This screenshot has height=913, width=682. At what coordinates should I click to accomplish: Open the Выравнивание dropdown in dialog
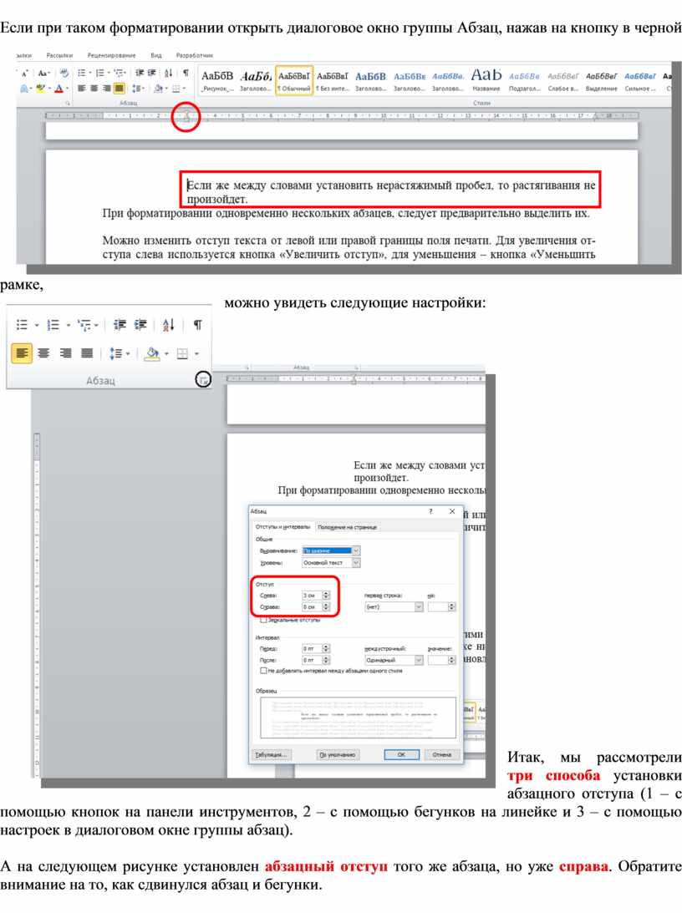coord(331,550)
